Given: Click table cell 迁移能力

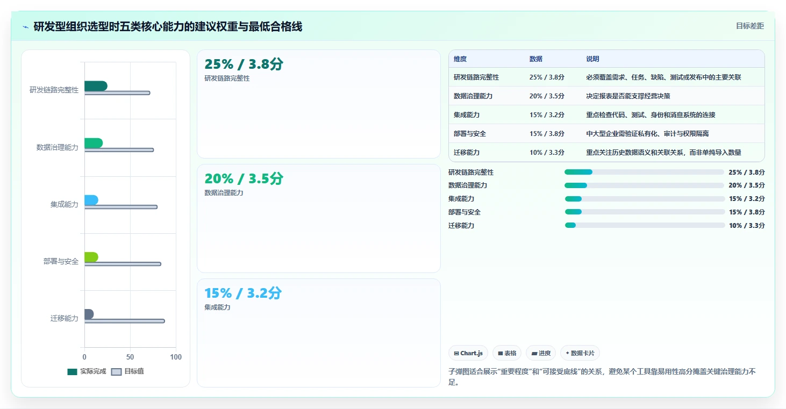Looking at the screenshot, I should tap(467, 153).
